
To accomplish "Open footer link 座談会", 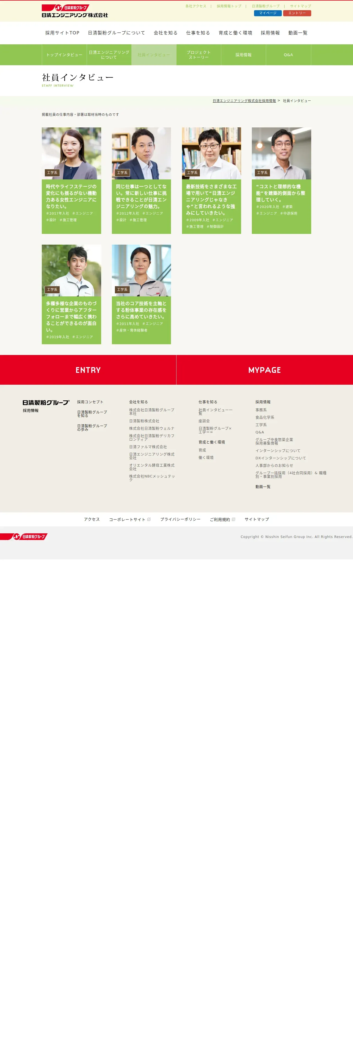I will tap(204, 421).
